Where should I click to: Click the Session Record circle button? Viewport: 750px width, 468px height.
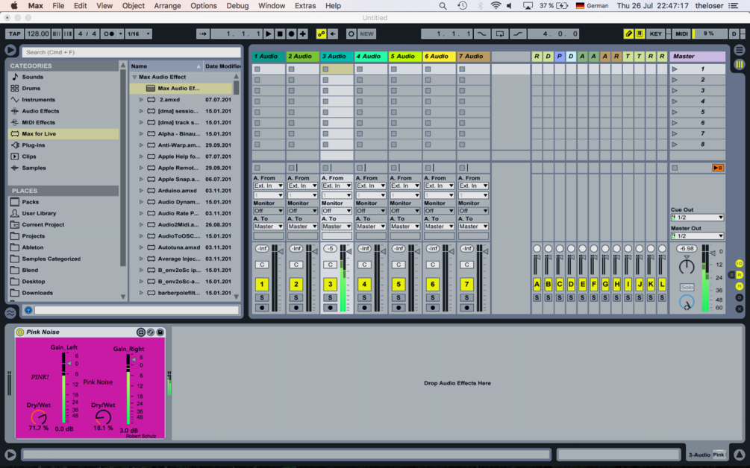351,34
